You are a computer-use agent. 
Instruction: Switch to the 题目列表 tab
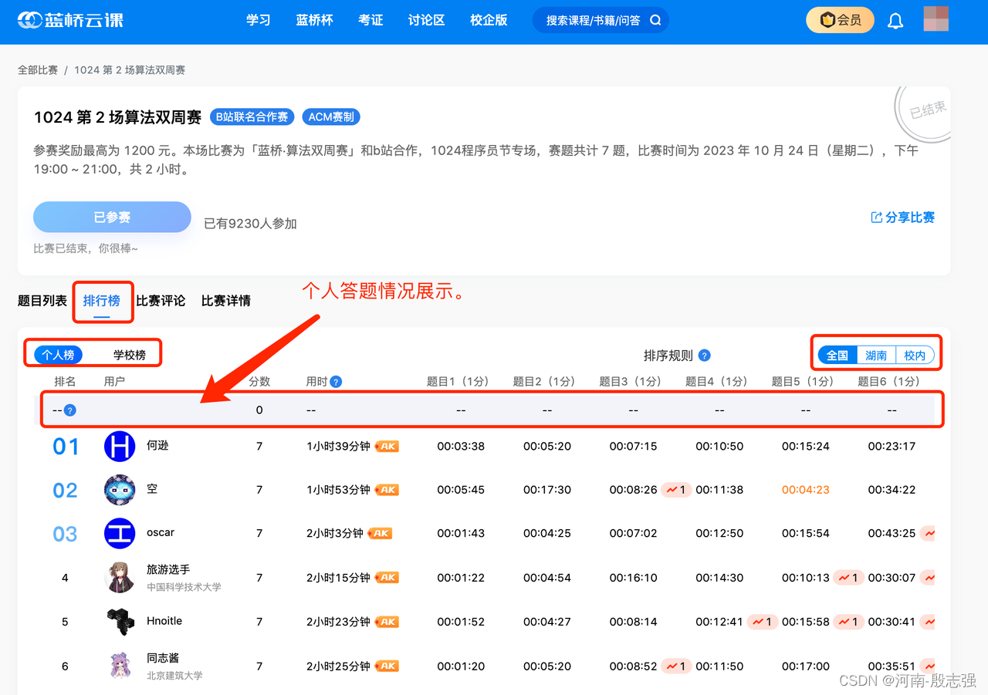coord(42,301)
